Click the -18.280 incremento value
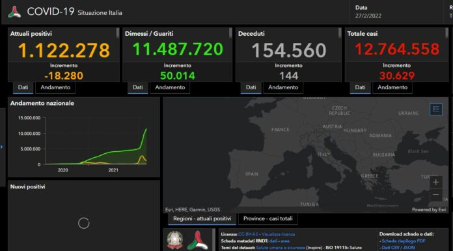 64,76
